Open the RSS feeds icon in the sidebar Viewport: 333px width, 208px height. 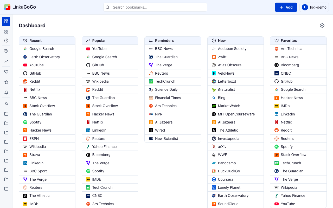pos(6,103)
